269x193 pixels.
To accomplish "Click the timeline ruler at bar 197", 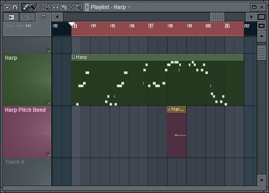I will click(151, 26).
